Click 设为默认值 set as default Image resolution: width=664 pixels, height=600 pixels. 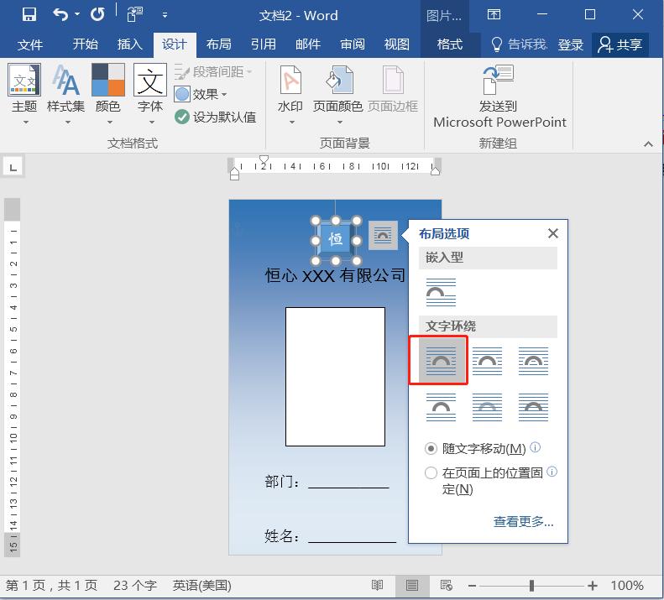point(216,117)
